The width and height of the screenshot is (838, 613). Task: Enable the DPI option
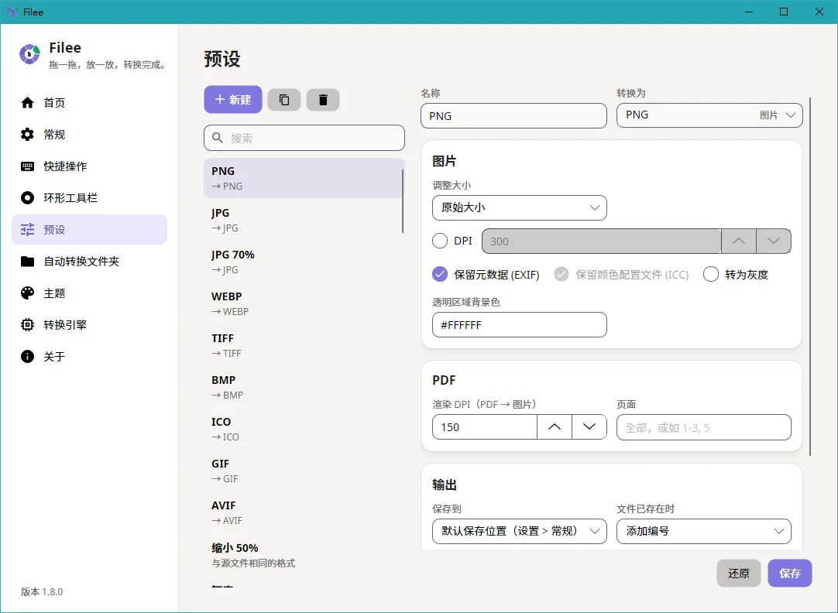(x=440, y=241)
